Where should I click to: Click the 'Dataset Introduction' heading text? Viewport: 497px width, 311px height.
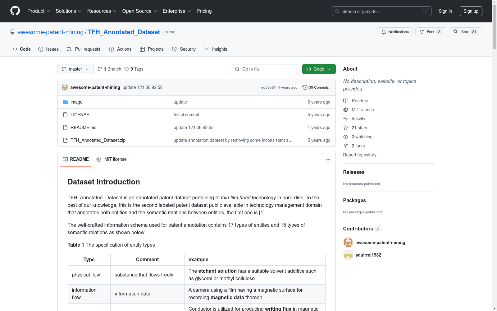[x=104, y=182]
